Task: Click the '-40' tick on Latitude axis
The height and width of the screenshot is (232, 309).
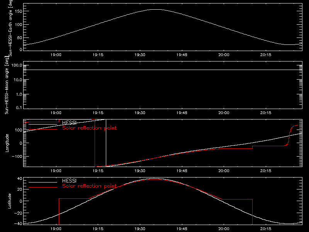Action: click(18, 223)
